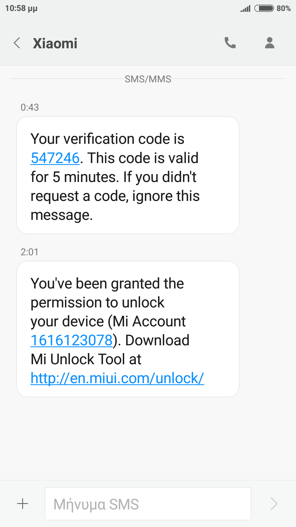Tap the 80% battery percentage text
Screen dimensions: 296x527
[x=283, y=8]
